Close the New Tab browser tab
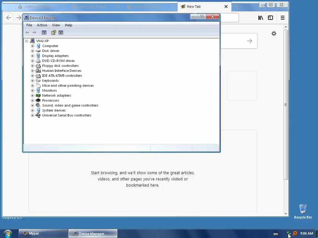The height and width of the screenshot is (238, 318). point(226,7)
